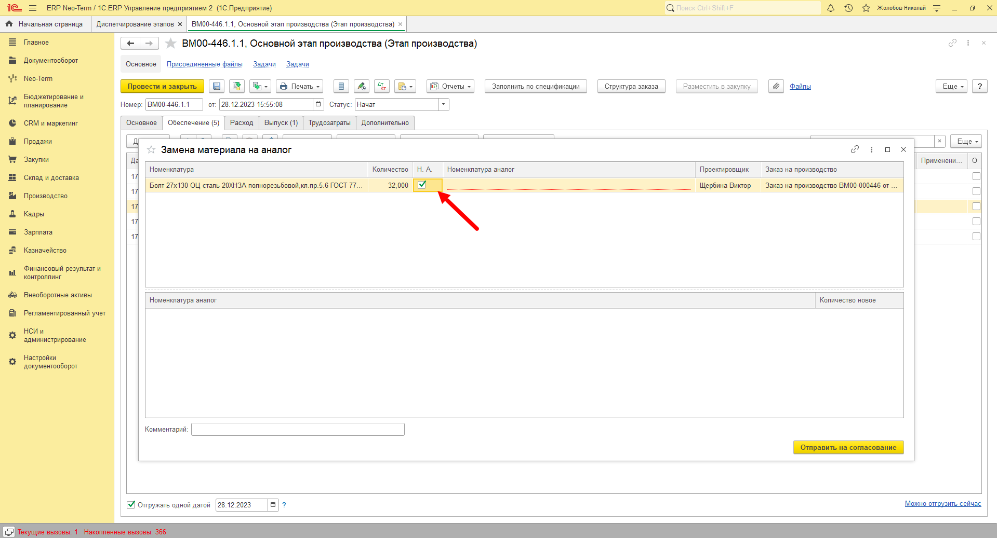The height and width of the screenshot is (538, 997).
Task: Open document options icon with dropdown before Отчеты
Action: click(405, 87)
